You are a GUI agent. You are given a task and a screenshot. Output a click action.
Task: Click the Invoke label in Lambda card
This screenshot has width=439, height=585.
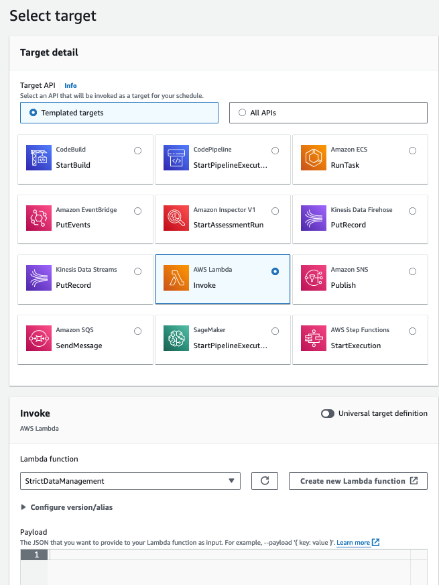(x=204, y=285)
